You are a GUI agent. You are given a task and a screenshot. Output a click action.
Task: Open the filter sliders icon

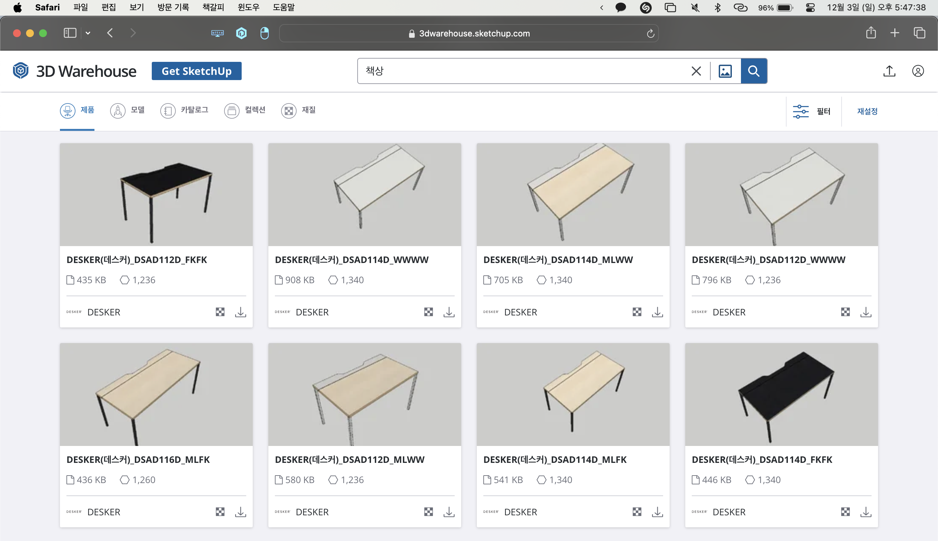[801, 111]
